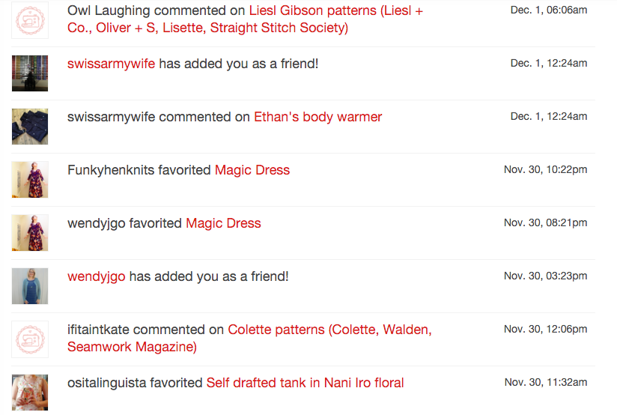
Task: Open wendyjgo's profile photo thumbnail
Action: pos(30,286)
